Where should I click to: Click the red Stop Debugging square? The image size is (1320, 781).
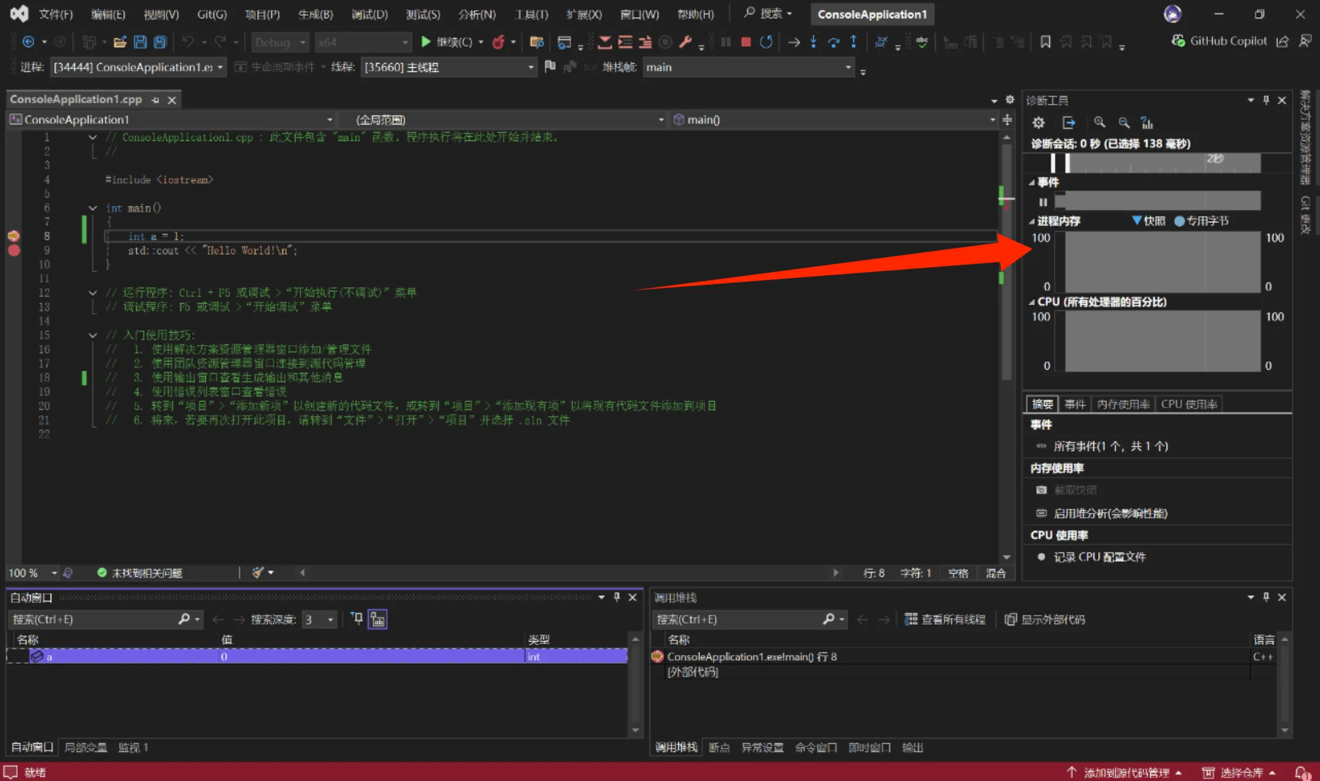pos(746,42)
